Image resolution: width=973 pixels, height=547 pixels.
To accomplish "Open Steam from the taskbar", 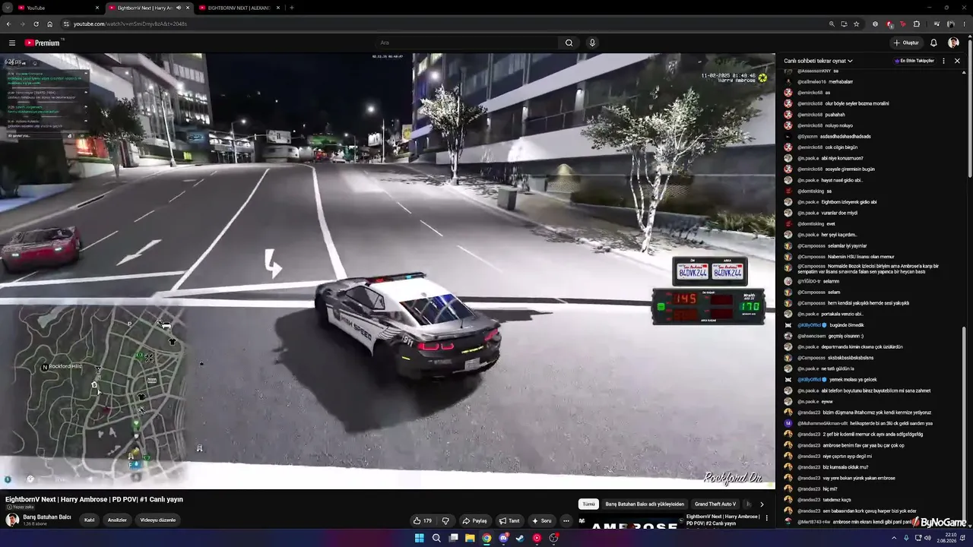I will 520,538.
